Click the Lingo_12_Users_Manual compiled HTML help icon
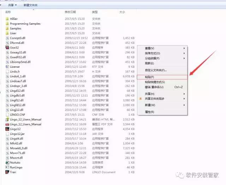Image resolution: width=226 pixels, height=185 pixels. [x=7, y=119]
